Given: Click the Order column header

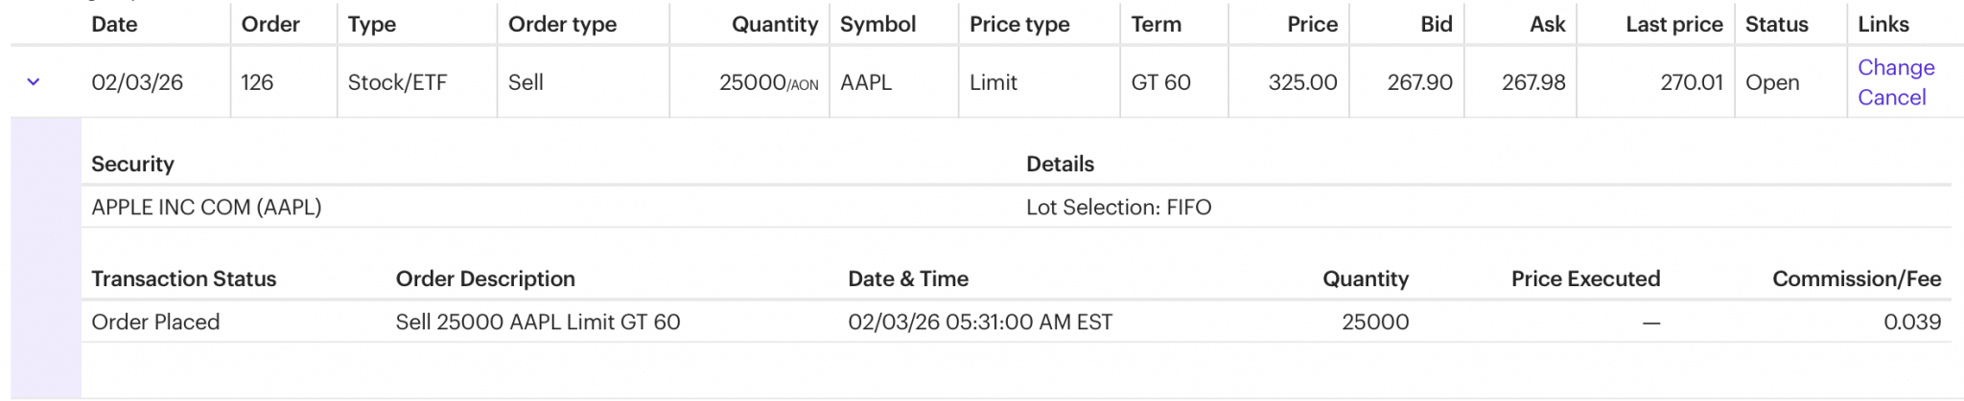Looking at the screenshot, I should tap(270, 25).
